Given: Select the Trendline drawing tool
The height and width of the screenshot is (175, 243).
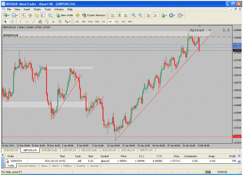Looking at the screenshot, I should coord(33,22).
